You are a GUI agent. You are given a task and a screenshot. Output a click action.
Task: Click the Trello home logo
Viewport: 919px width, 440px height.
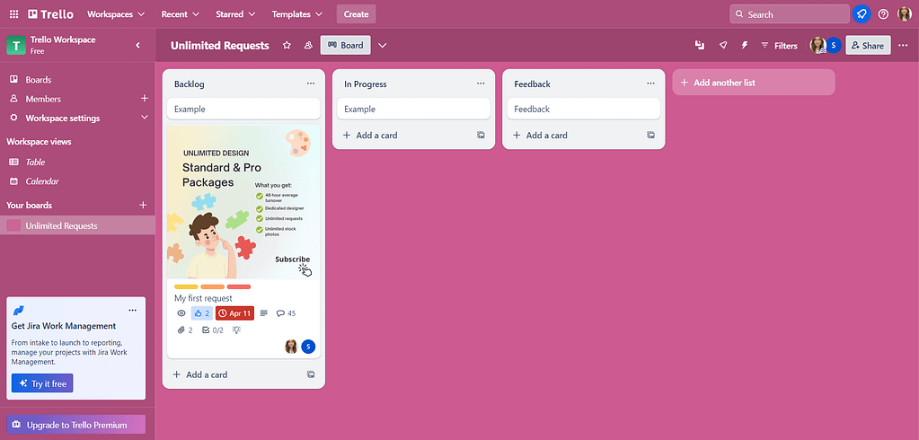click(51, 14)
